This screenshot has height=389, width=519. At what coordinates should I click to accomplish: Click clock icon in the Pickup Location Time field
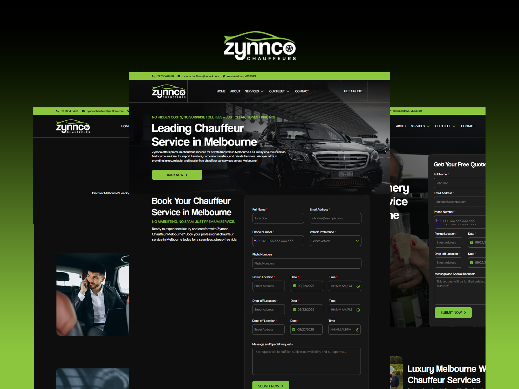point(358,286)
